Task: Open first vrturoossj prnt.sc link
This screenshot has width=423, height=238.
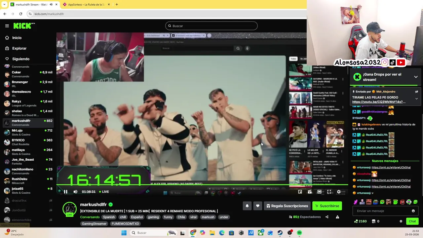Action: (x=391, y=168)
